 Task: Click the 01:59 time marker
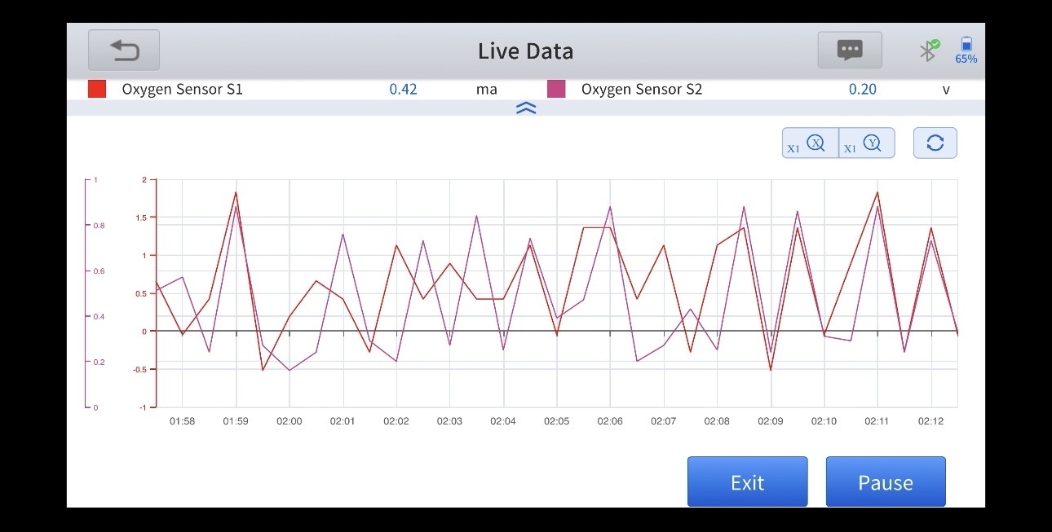point(236,421)
